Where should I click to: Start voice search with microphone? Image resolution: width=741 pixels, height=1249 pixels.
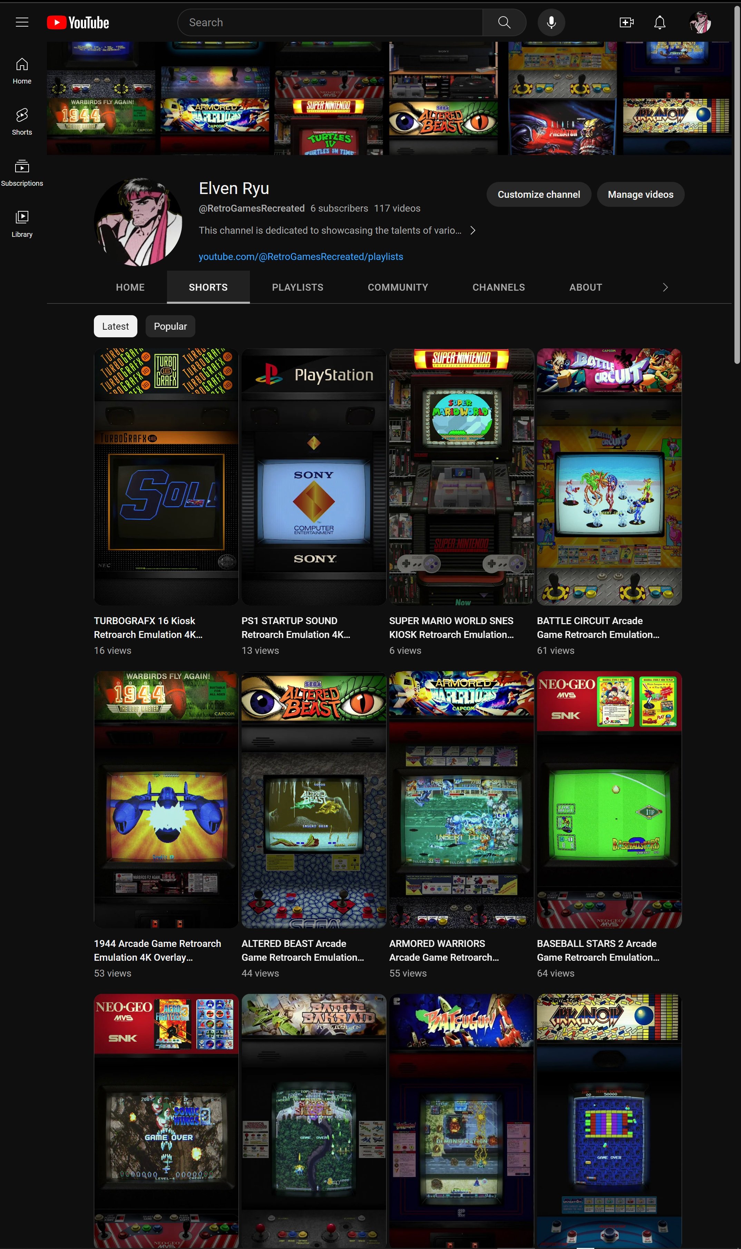[551, 22]
